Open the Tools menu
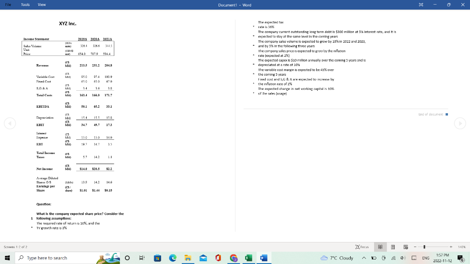Screen dimensions: 470x264 (x=25, y=4)
